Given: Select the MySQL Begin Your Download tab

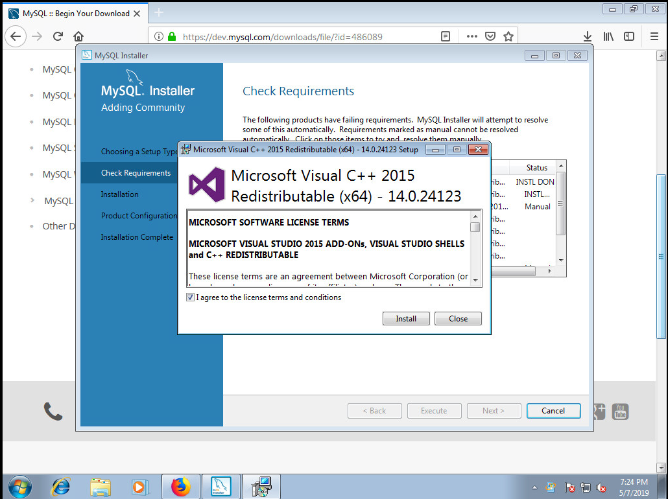Looking at the screenshot, I should click(x=76, y=13).
